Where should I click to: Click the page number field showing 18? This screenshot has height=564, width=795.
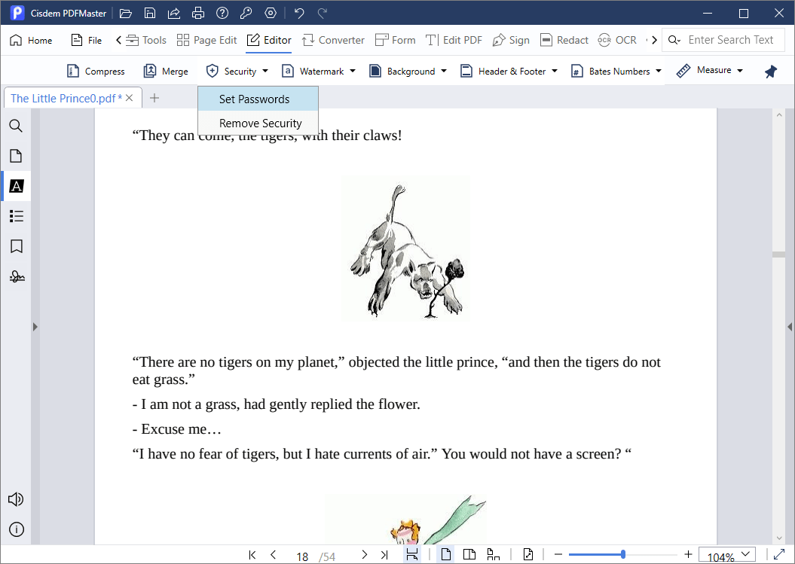[303, 556]
